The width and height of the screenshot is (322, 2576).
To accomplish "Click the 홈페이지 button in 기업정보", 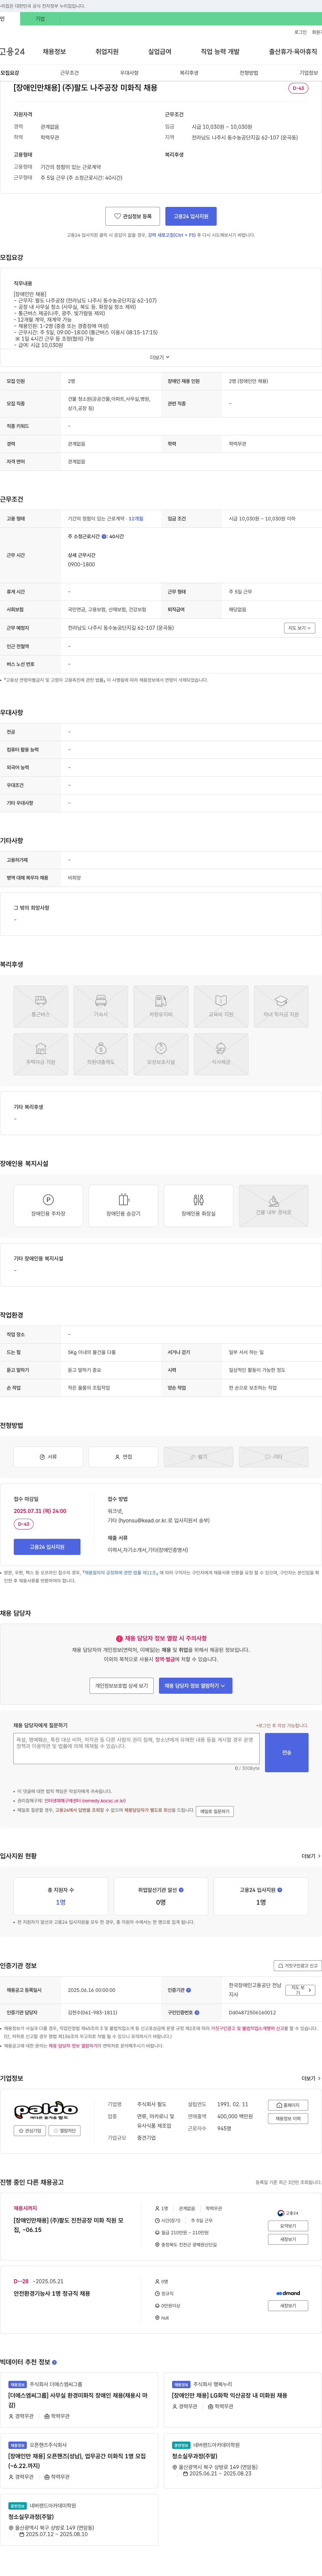I will [x=288, y=2105].
